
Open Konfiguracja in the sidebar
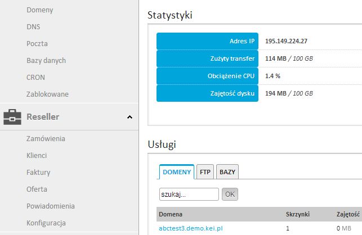point(46,223)
